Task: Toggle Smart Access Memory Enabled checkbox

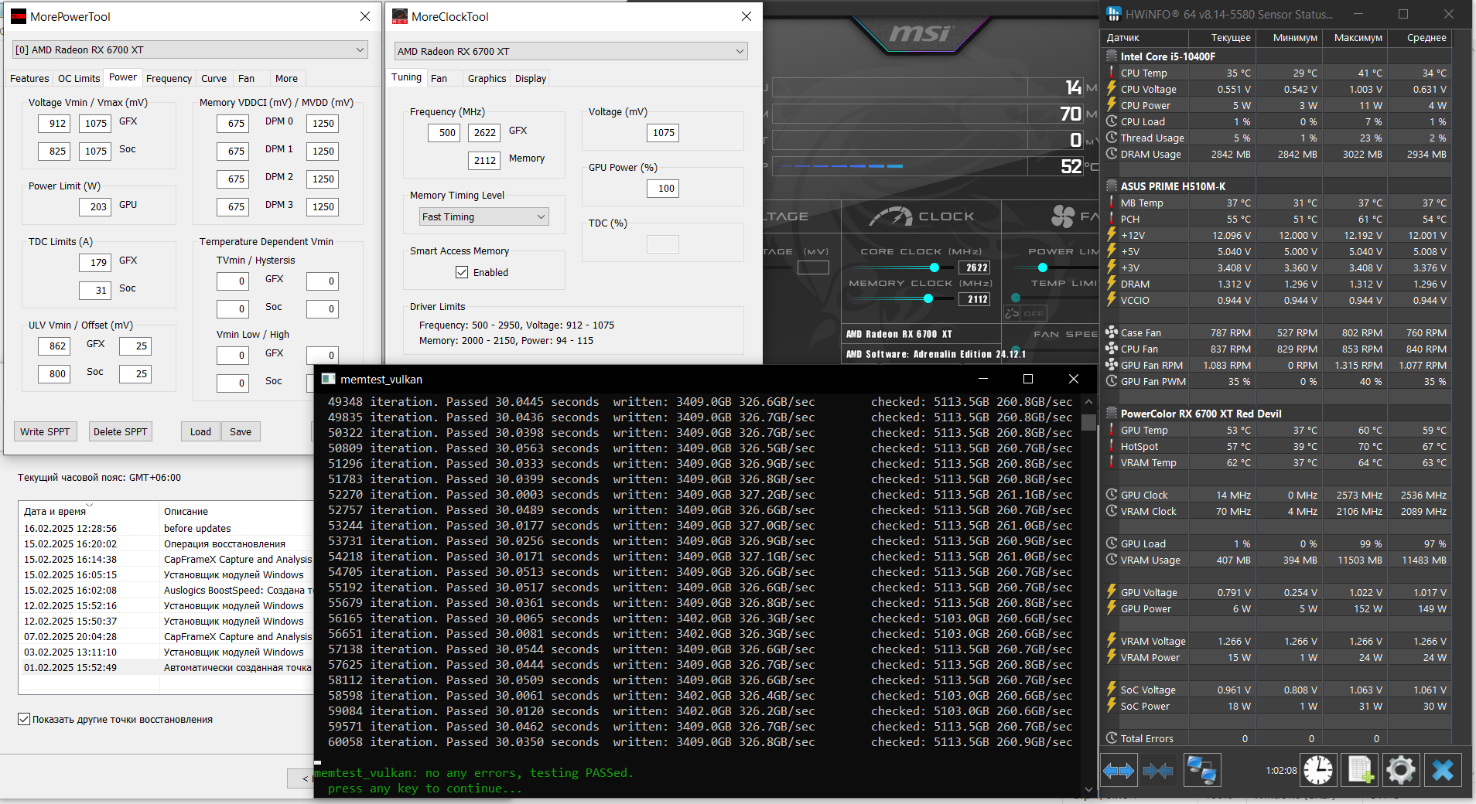Action: (x=462, y=272)
